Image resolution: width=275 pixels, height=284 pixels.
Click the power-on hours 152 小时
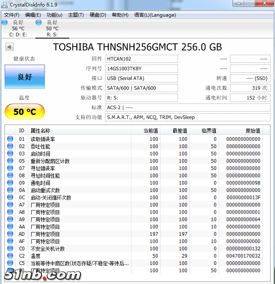coord(250,98)
